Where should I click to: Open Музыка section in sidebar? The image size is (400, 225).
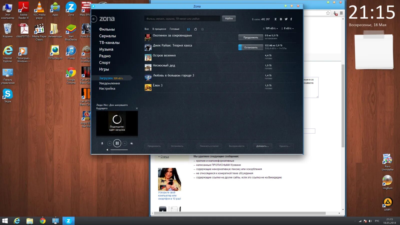coord(106,49)
